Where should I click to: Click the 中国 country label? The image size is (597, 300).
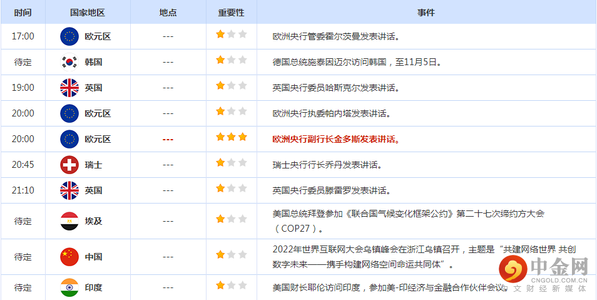(x=93, y=257)
